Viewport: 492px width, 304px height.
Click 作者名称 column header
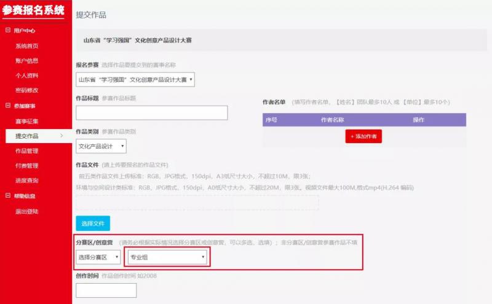point(333,120)
